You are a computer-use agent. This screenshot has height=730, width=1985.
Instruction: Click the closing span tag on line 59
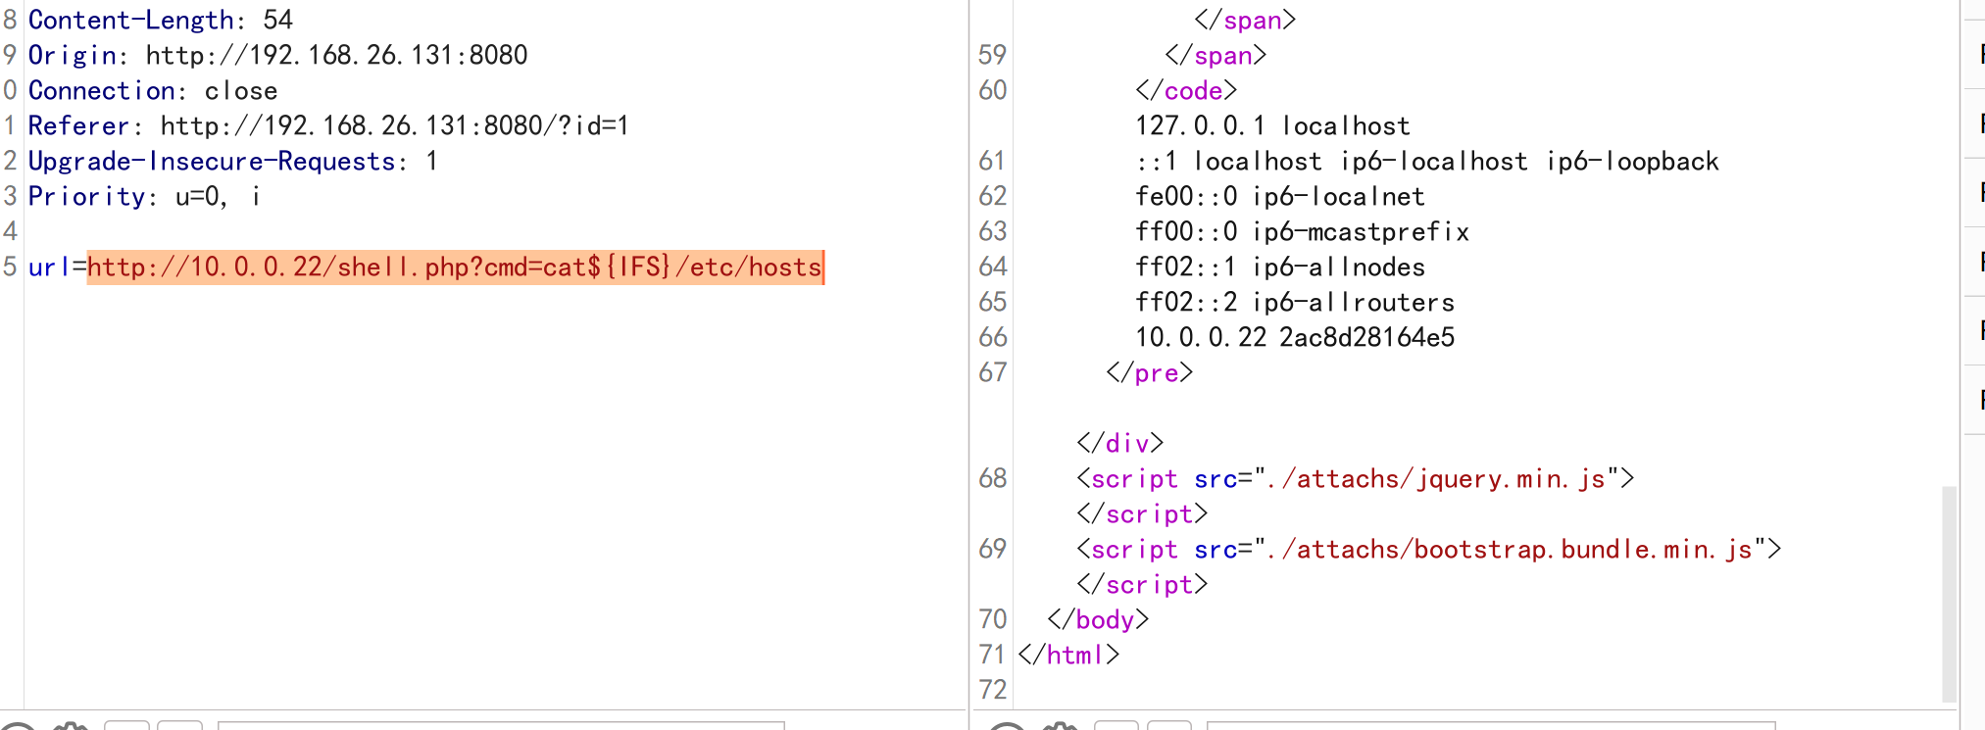(x=1216, y=55)
